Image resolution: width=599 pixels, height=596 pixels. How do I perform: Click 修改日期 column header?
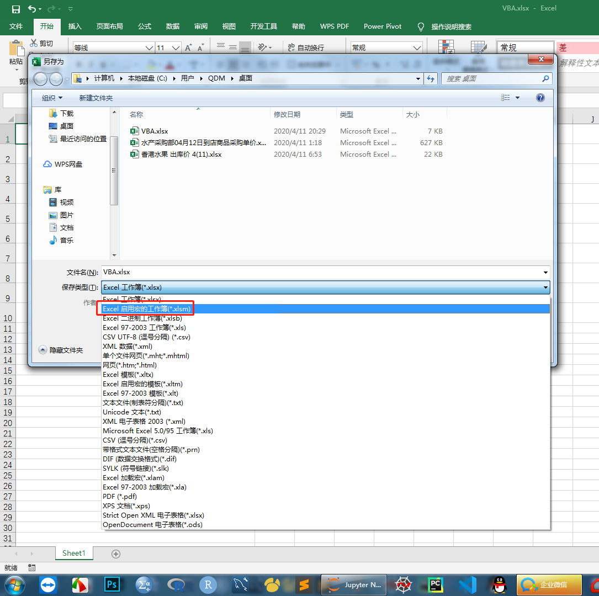tap(287, 115)
